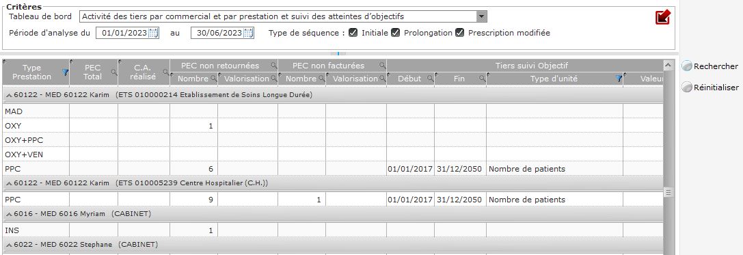Click the vertical scrollbar thumb
The height and width of the screenshot is (255, 743).
pos(668,192)
